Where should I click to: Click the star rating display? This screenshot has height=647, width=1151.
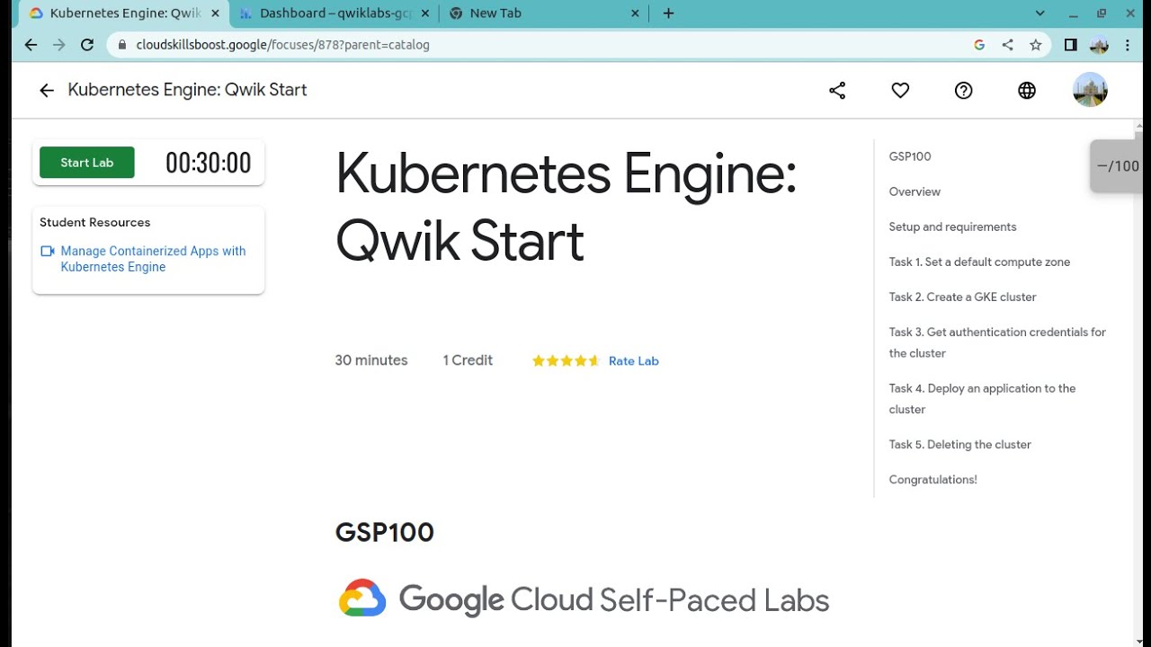[566, 361]
